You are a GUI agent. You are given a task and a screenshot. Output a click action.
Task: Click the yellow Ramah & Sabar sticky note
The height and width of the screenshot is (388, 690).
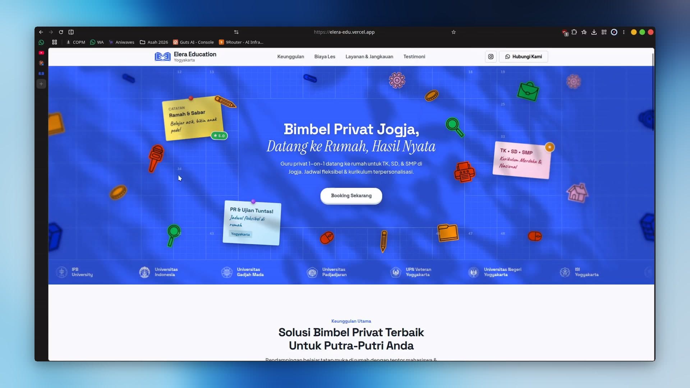click(x=193, y=119)
